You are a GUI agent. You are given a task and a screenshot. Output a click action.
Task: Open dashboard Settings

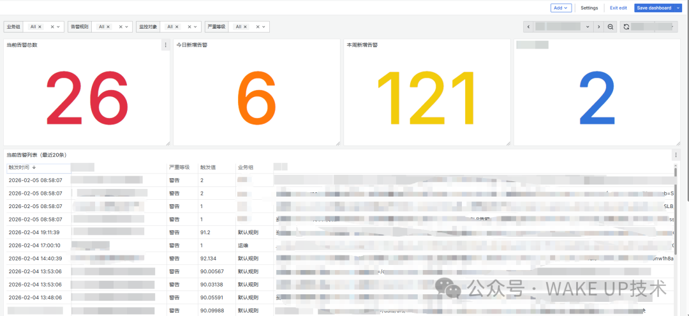tap(589, 8)
